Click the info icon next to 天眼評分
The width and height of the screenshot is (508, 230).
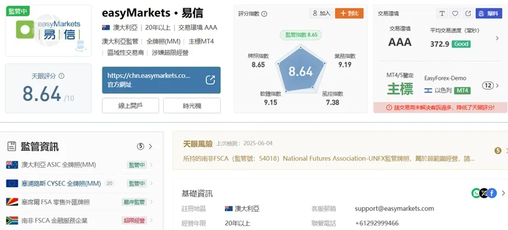(61, 76)
